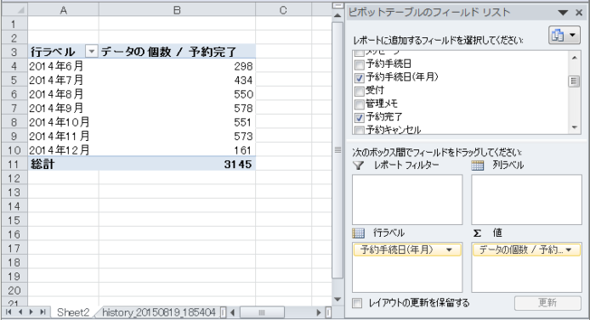Enable レイアウトの更新を保留する checkbox
This screenshot has width=590, height=320.
point(357,303)
